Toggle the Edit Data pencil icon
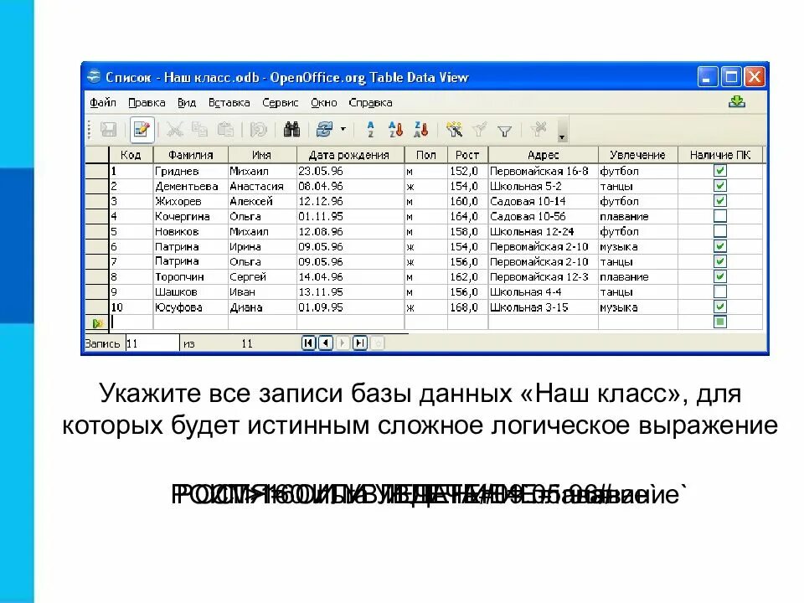This screenshot has height=603, width=804. coord(142,129)
